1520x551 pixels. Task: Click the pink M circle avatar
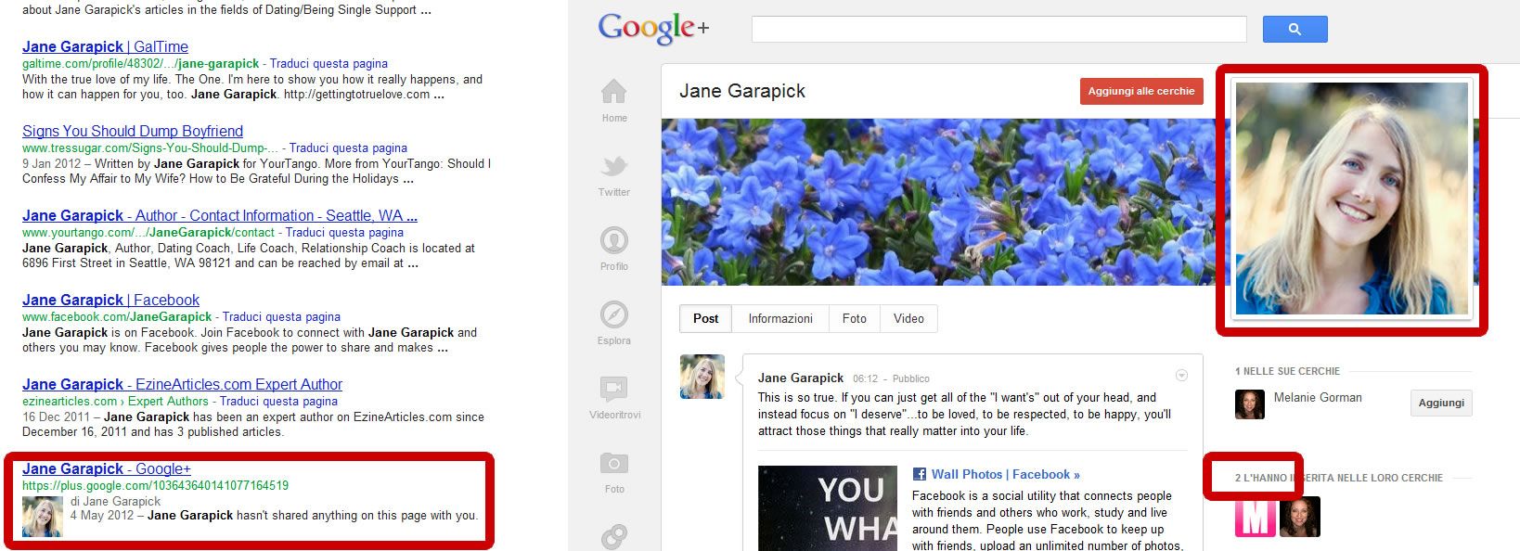(1255, 517)
